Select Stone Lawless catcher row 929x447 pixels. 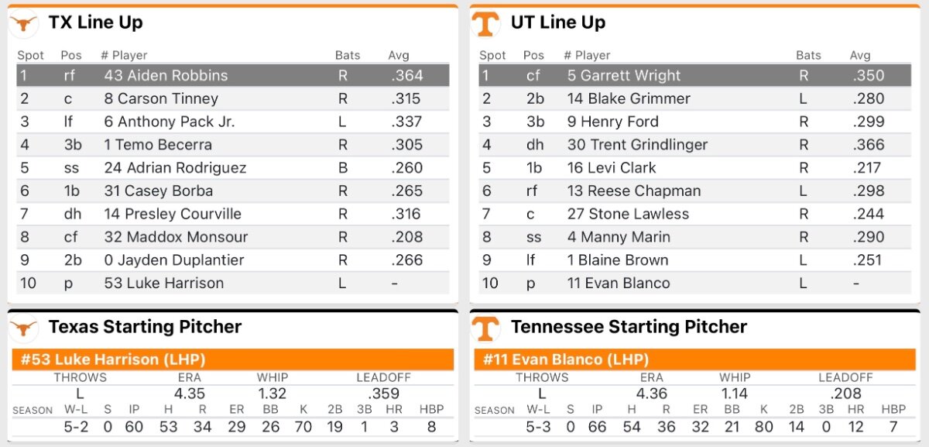694,214
